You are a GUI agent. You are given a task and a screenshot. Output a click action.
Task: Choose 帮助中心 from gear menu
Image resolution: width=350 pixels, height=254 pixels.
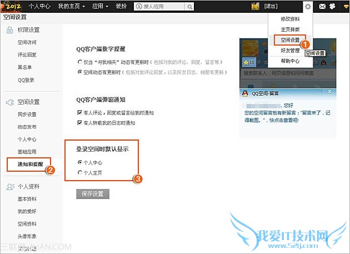(290, 61)
